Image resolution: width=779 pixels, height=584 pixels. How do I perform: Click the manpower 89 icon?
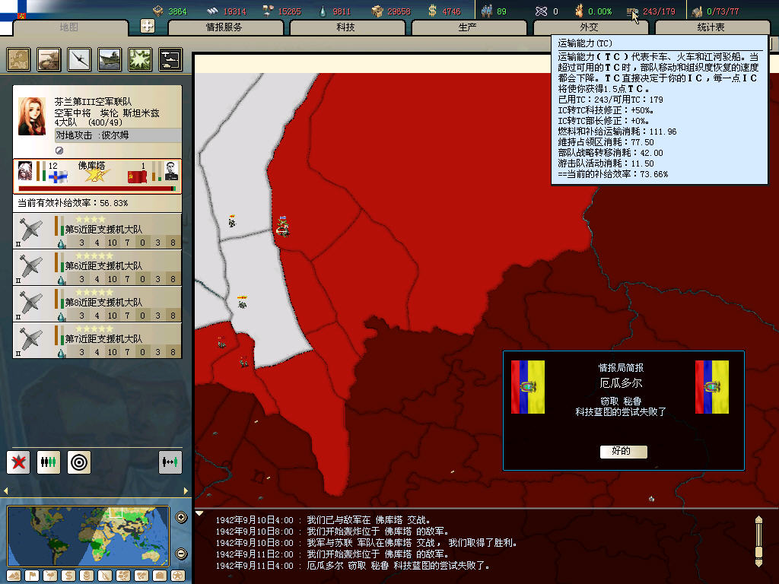[x=486, y=11]
